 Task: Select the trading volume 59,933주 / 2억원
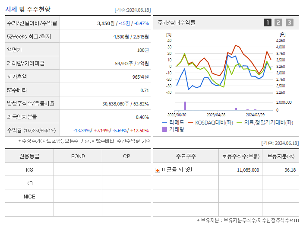point(132,64)
